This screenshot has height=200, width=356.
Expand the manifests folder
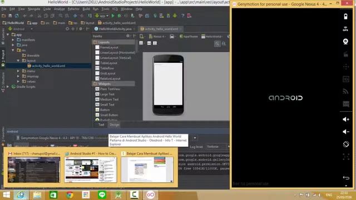coord(13,40)
